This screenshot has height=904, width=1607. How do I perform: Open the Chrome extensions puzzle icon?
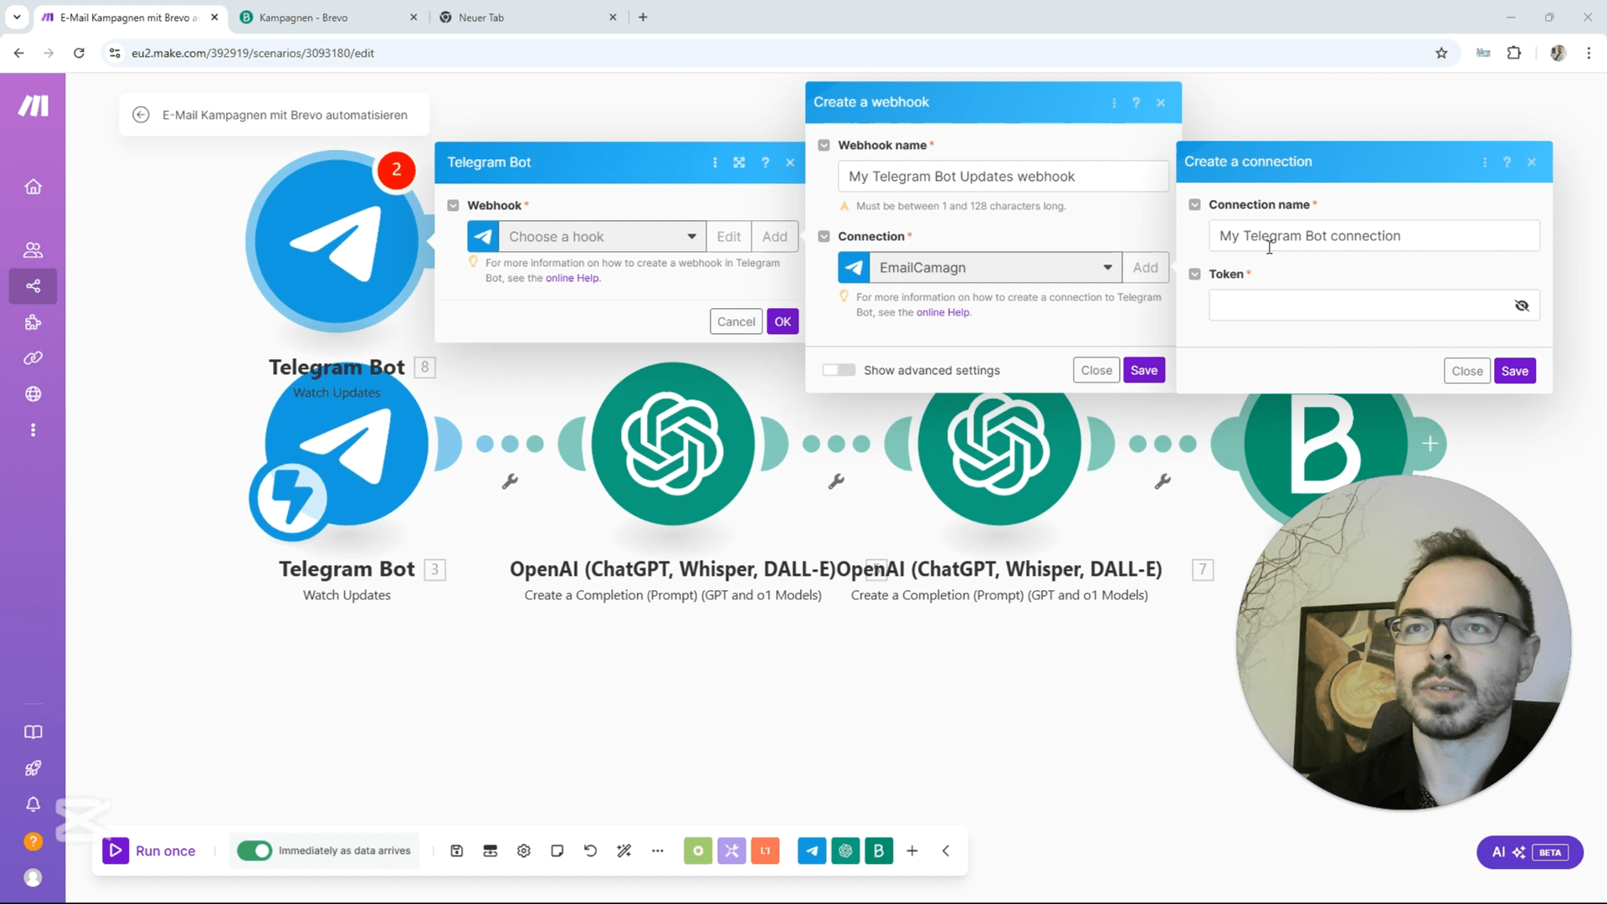tap(1514, 53)
